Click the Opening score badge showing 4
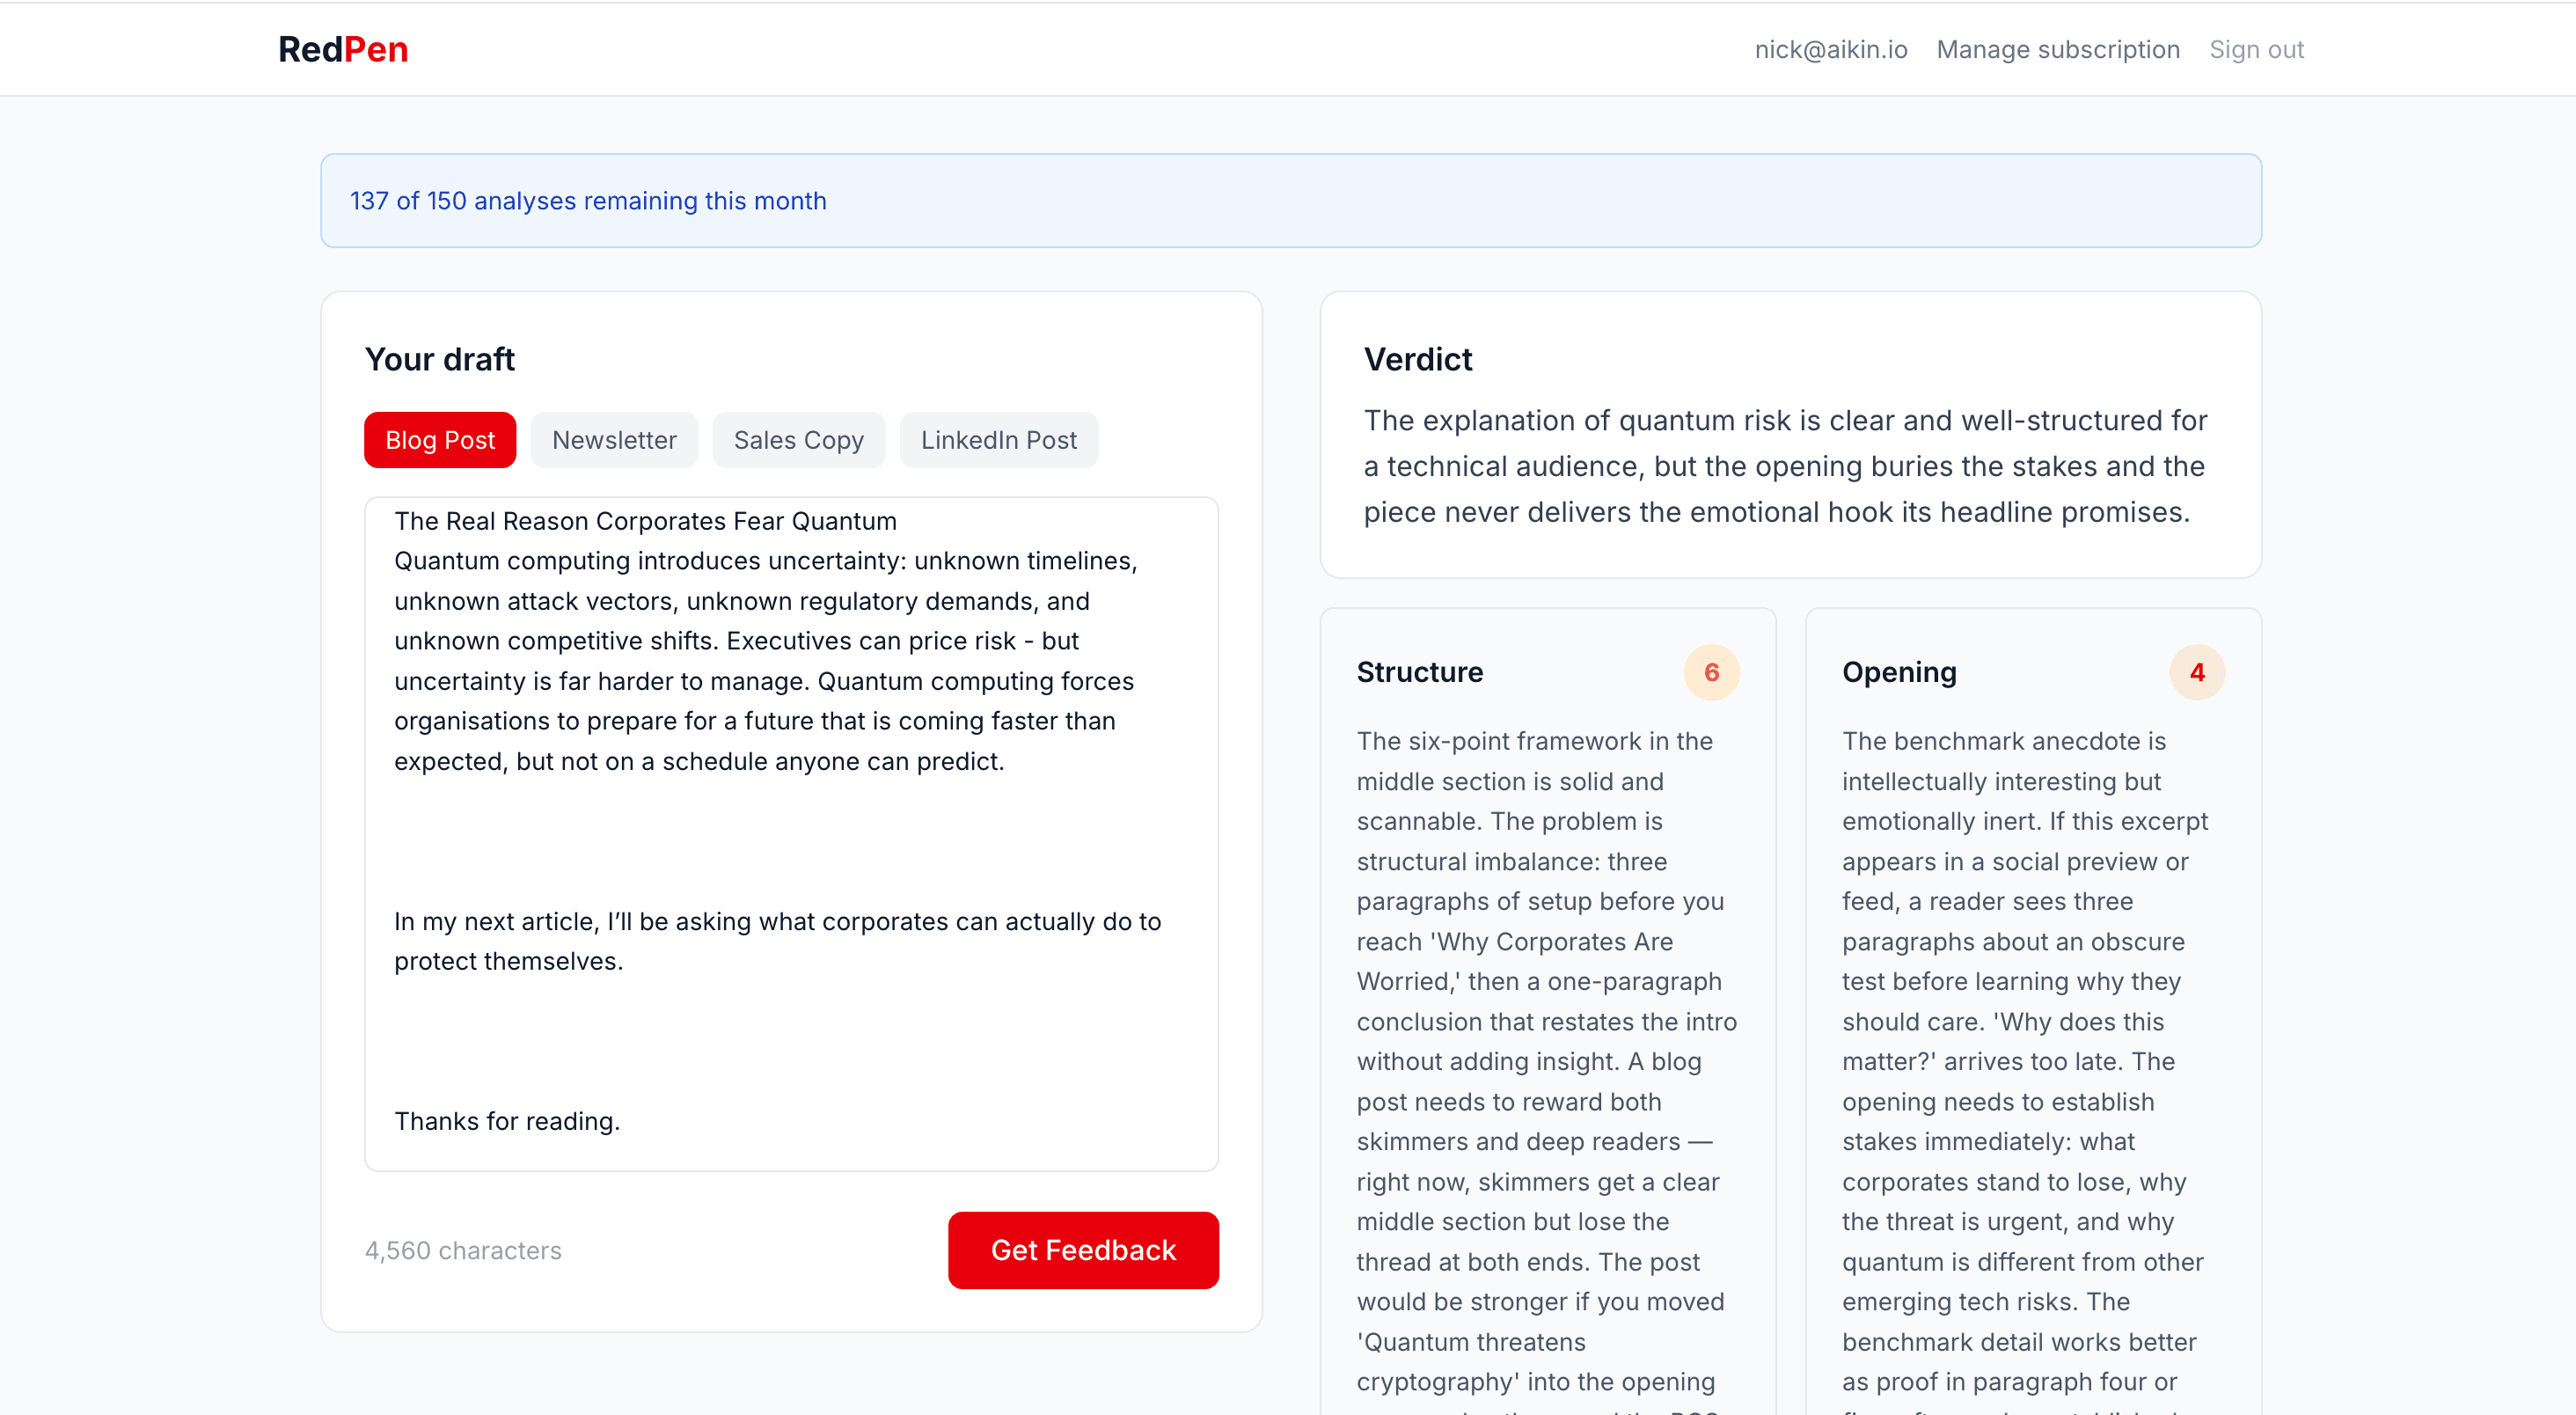2576x1415 pixels. pyautogui.click(x=2198, y=672)
